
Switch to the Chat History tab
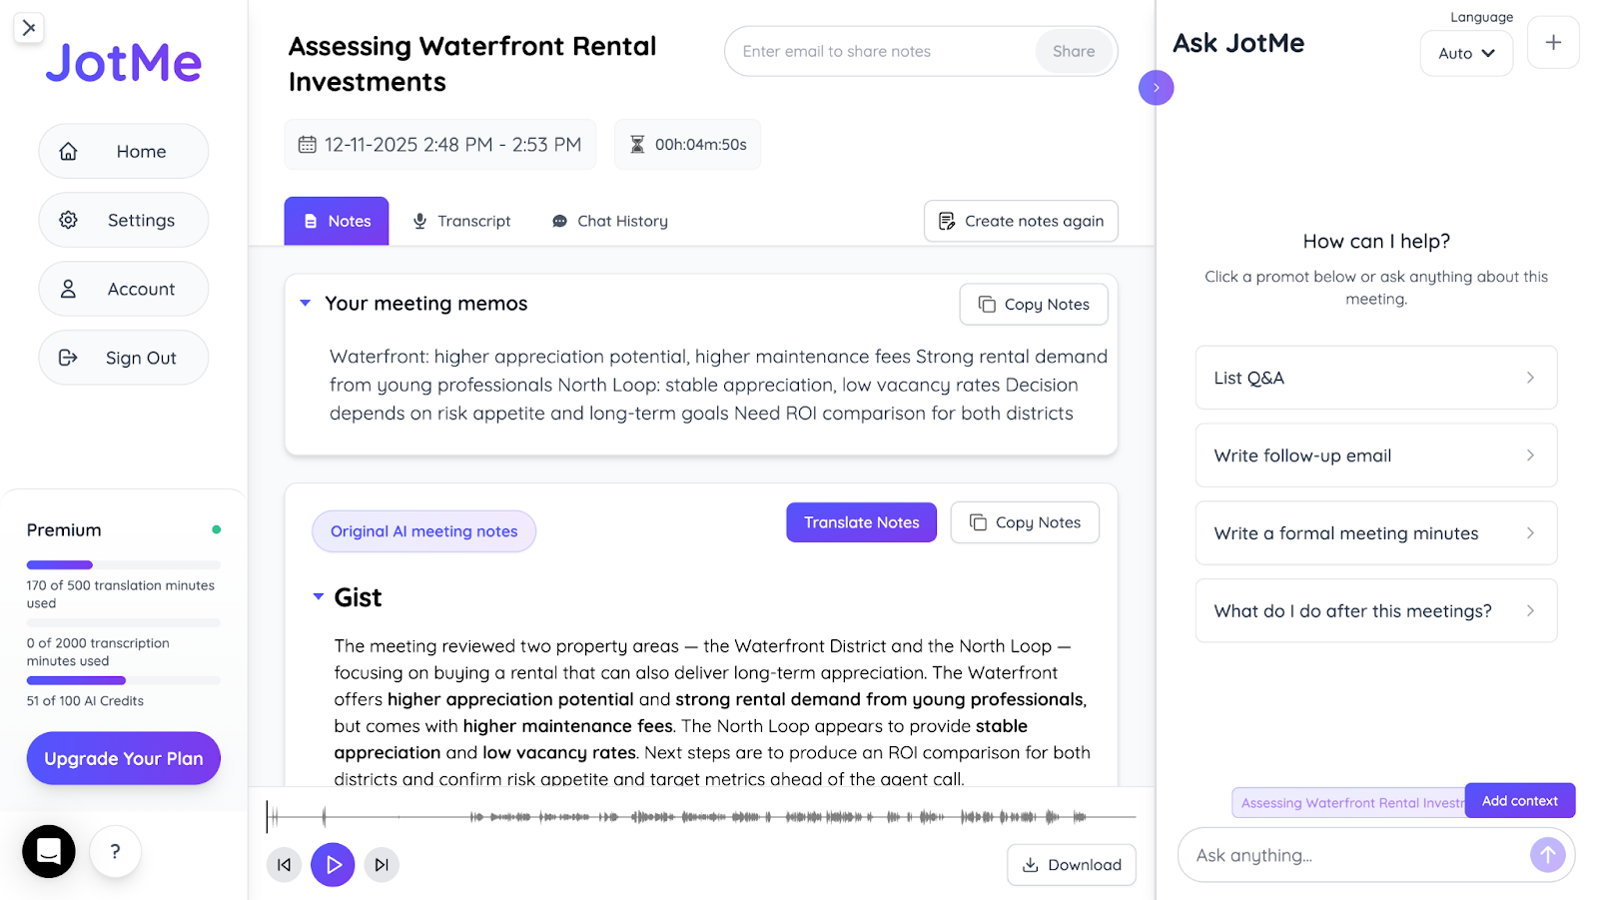tap(610, 221)
